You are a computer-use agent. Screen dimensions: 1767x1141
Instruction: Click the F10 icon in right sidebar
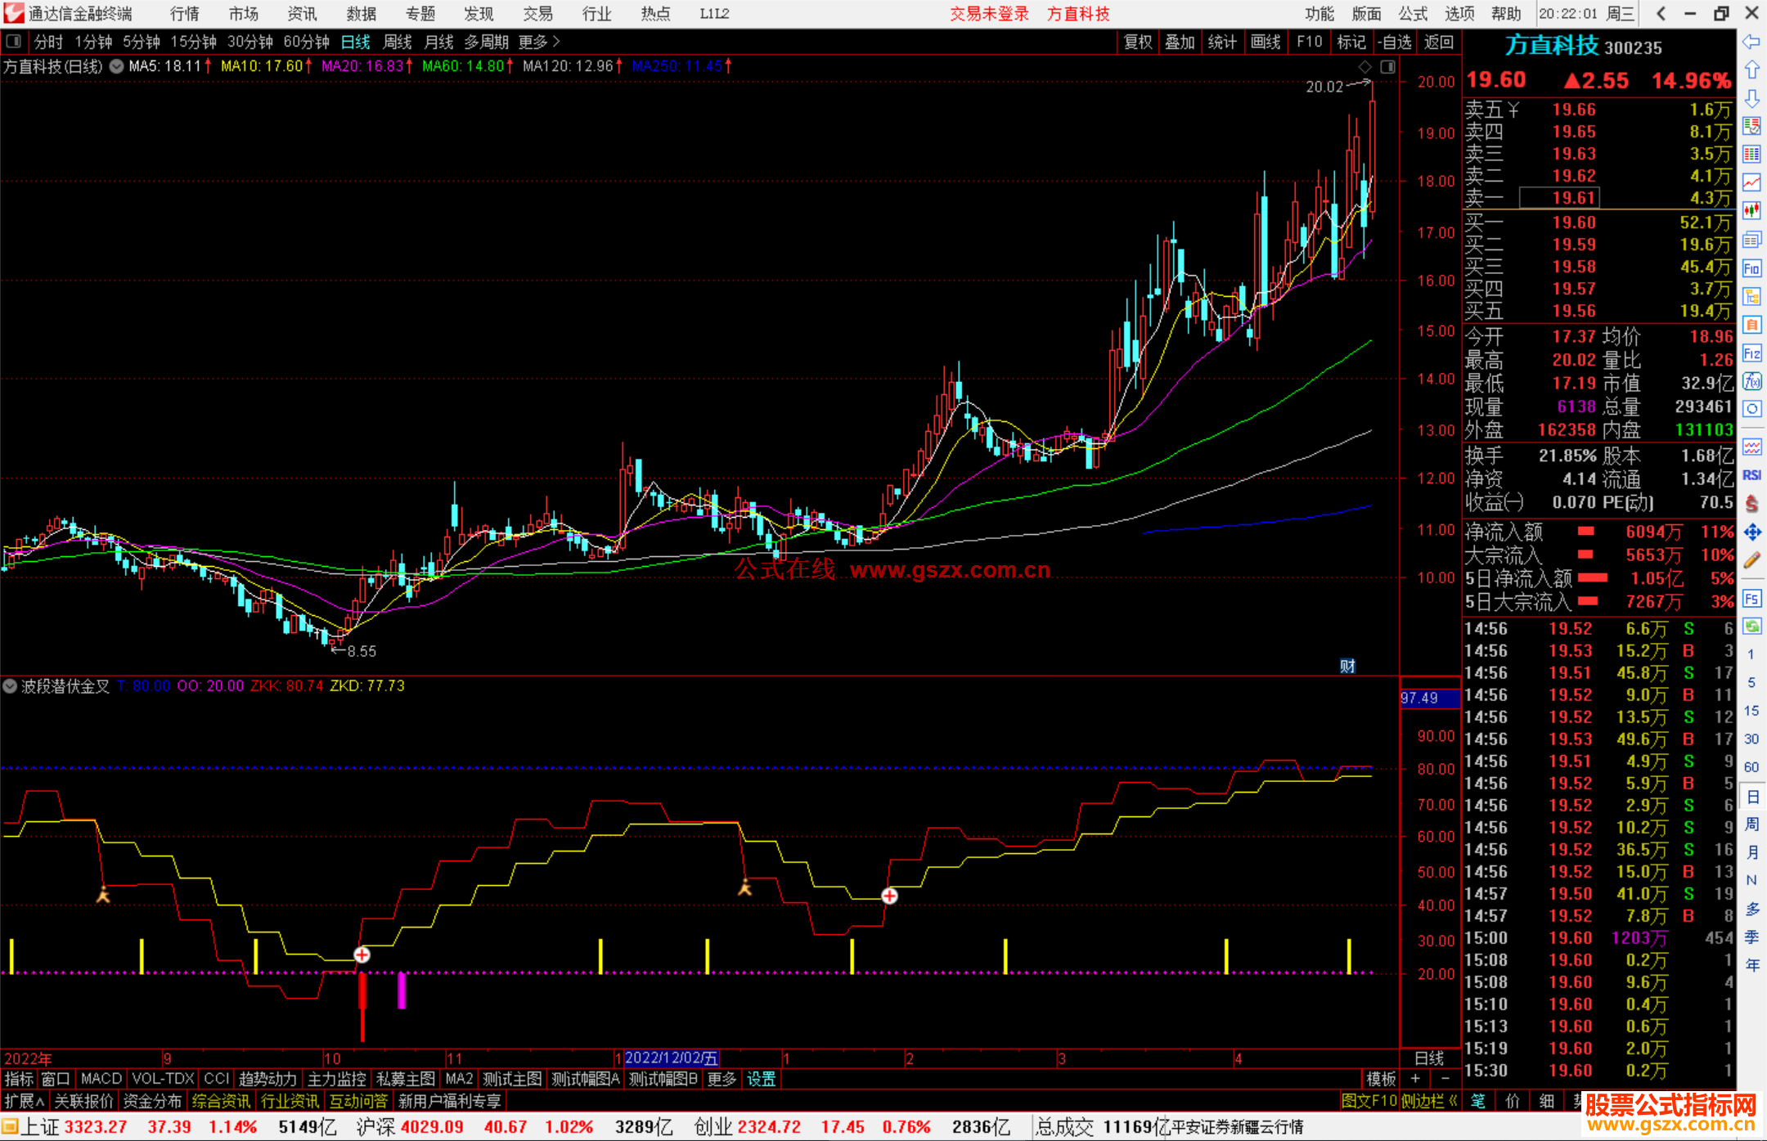(x=1751, y=269)
